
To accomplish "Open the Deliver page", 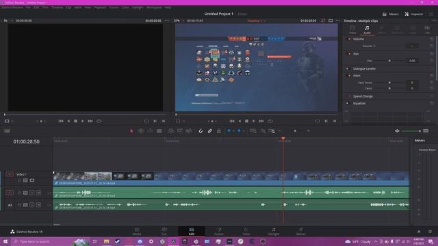I will [x=301, y=231].
